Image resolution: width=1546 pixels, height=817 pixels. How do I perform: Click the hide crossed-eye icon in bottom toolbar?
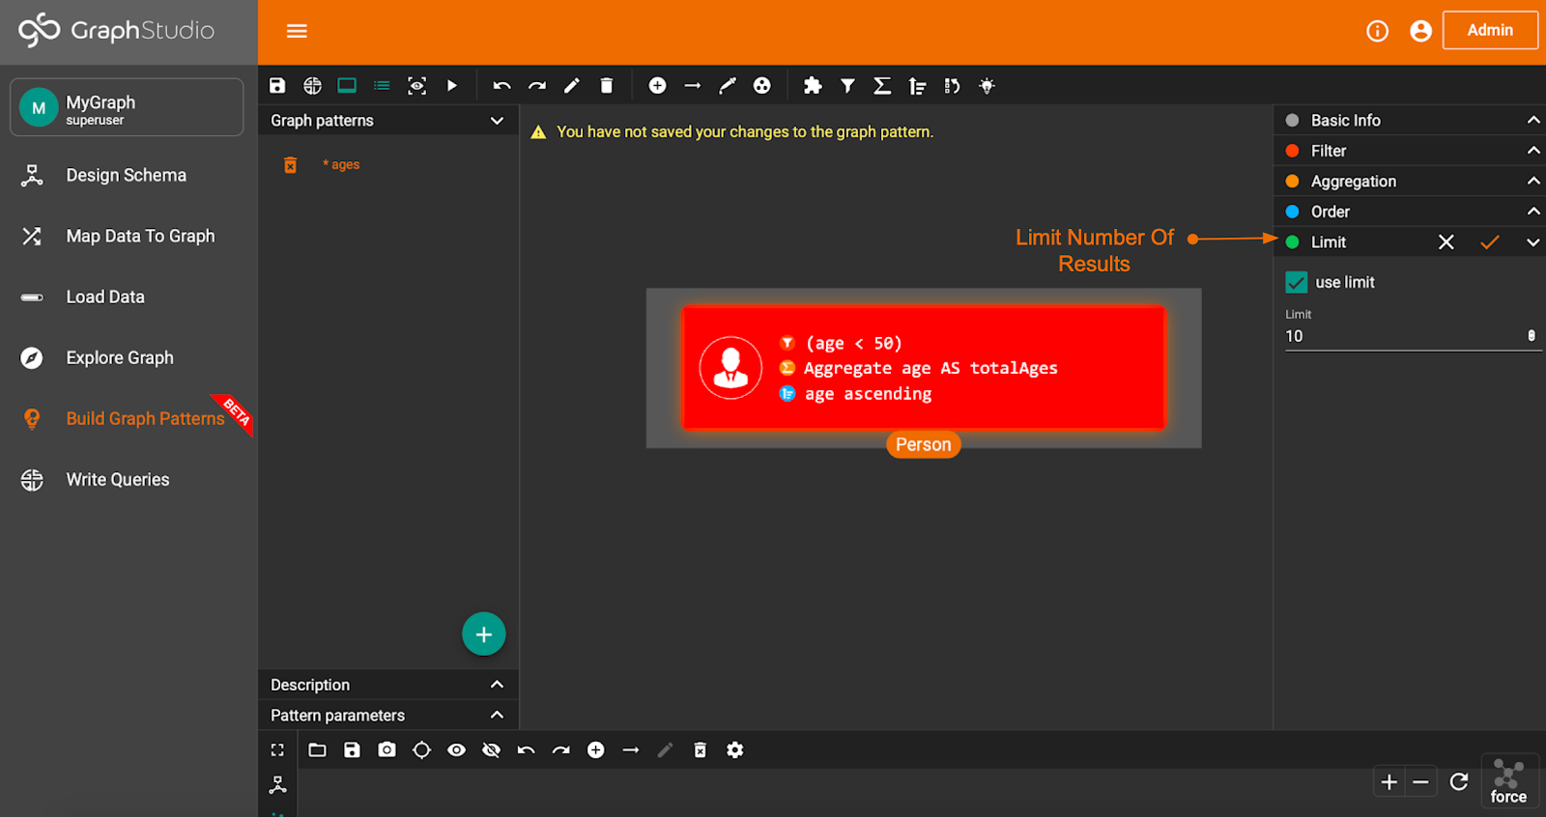click(x=491, y=750)
